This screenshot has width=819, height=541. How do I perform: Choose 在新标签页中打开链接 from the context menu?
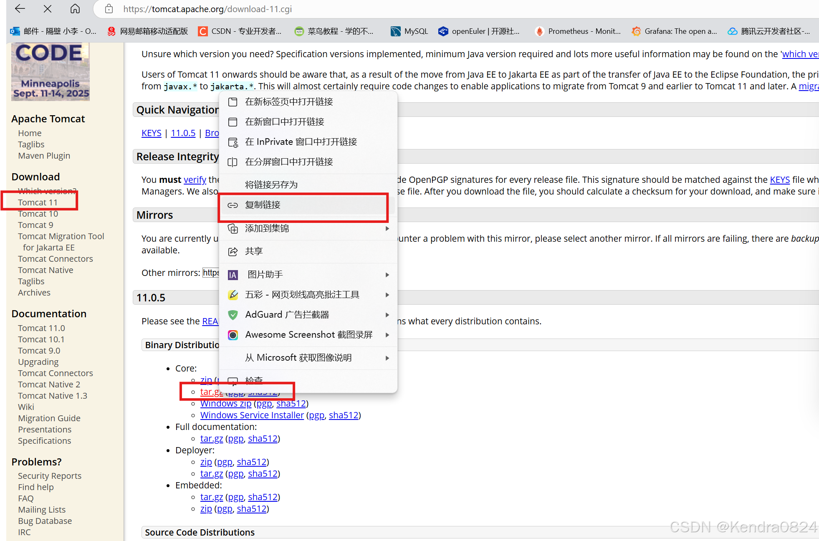(x=289, y=102)
